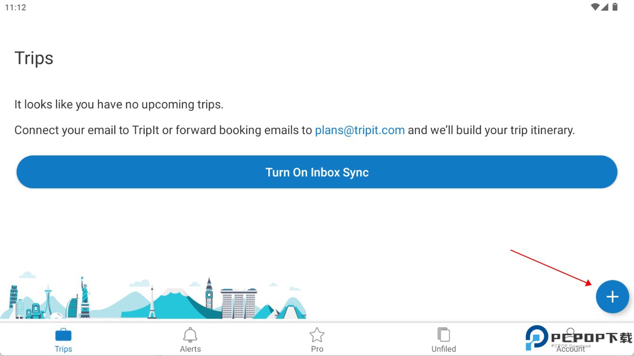Tap the battery status icon

pos(615,7)
